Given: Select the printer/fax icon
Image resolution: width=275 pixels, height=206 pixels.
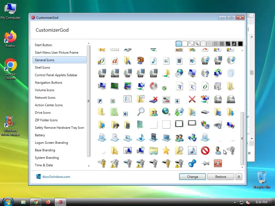Looking at the screenshot, I should click(x=218, y=125).
